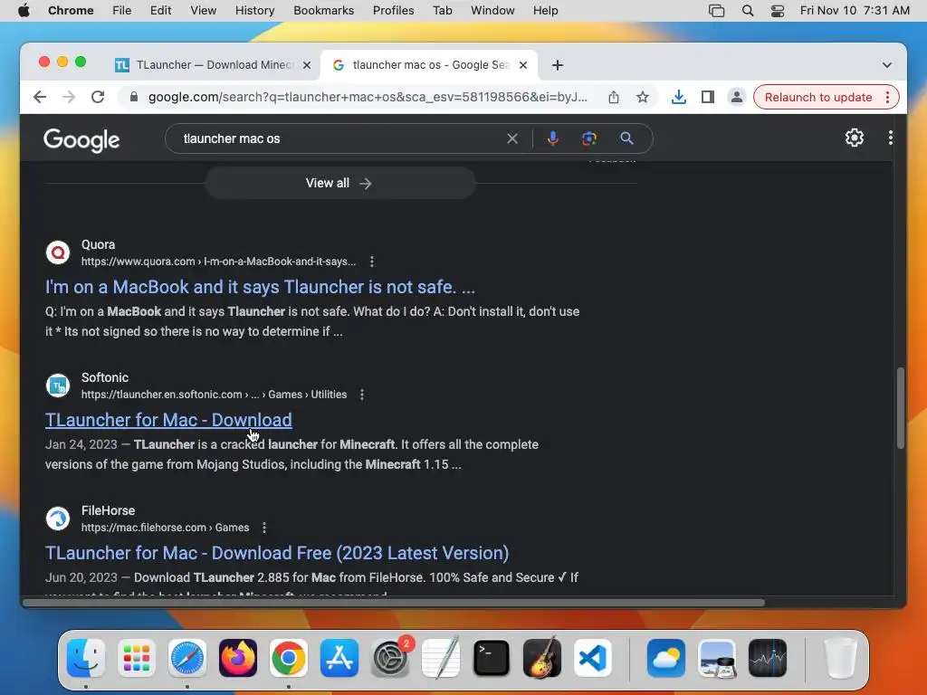Open Finder from the dock
The width and height of the screenshot is (927, 695).
click(86, 658)
